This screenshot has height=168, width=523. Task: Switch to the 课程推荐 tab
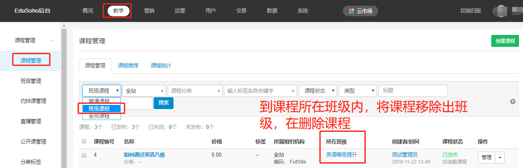[x=128, y=65]
